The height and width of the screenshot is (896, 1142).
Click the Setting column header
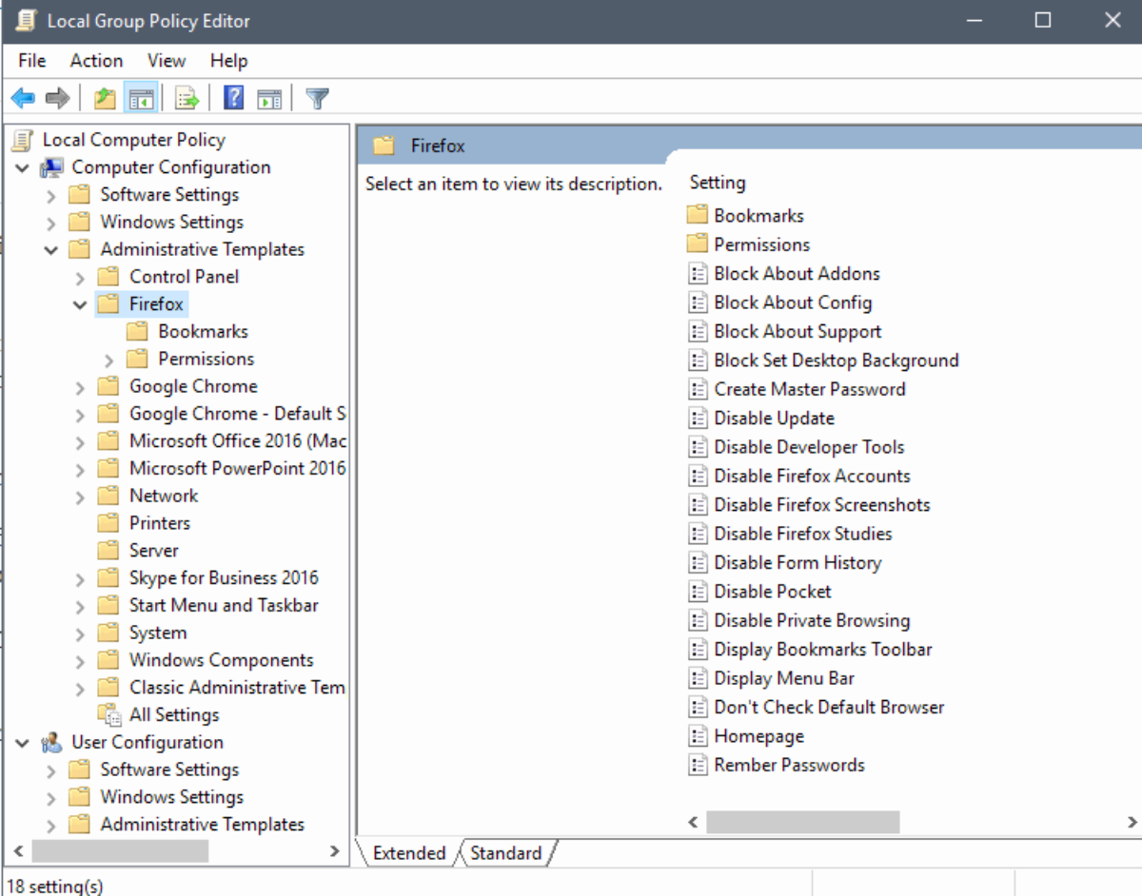tap(718, 183)
